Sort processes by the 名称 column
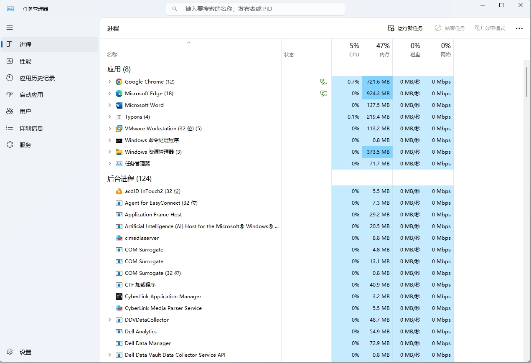The width and height of the screenshot is (531, 363). (x=191, y=49)
